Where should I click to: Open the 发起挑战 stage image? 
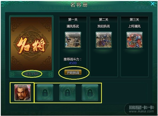pos(104,40)
